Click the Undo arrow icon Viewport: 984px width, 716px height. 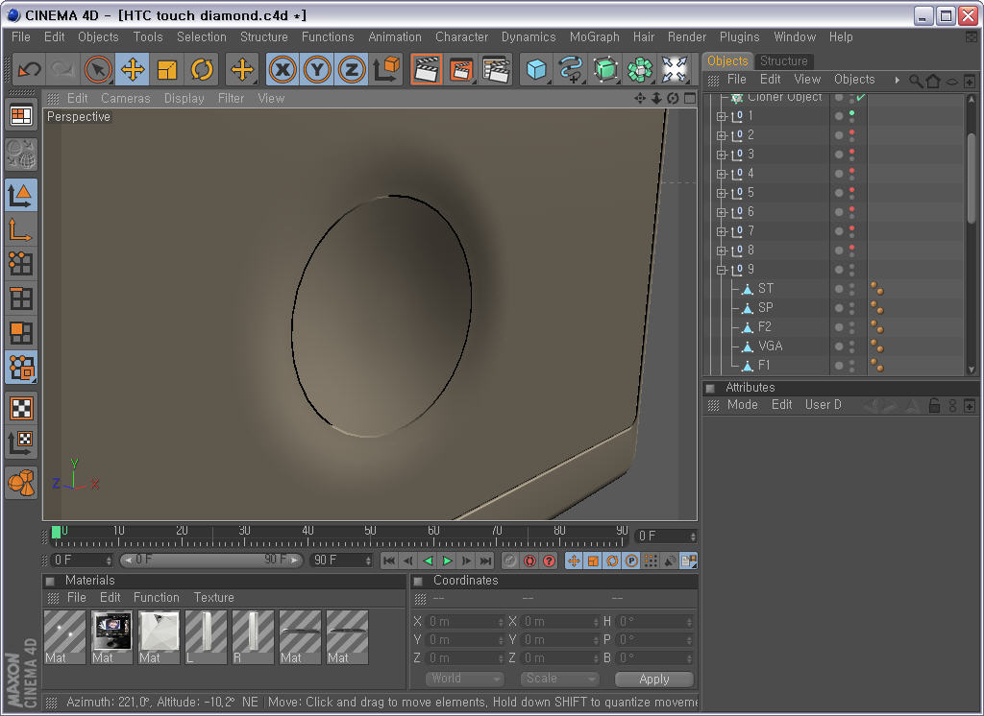(29, 69)
